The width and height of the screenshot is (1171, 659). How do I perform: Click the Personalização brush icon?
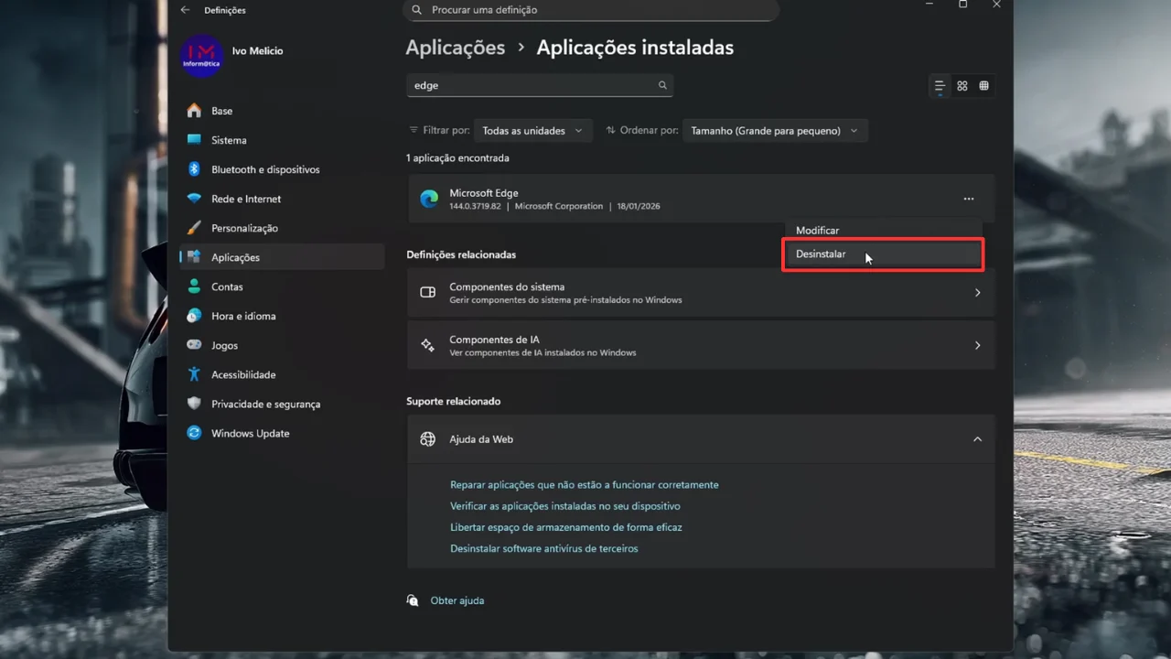[x=194, y=228]
